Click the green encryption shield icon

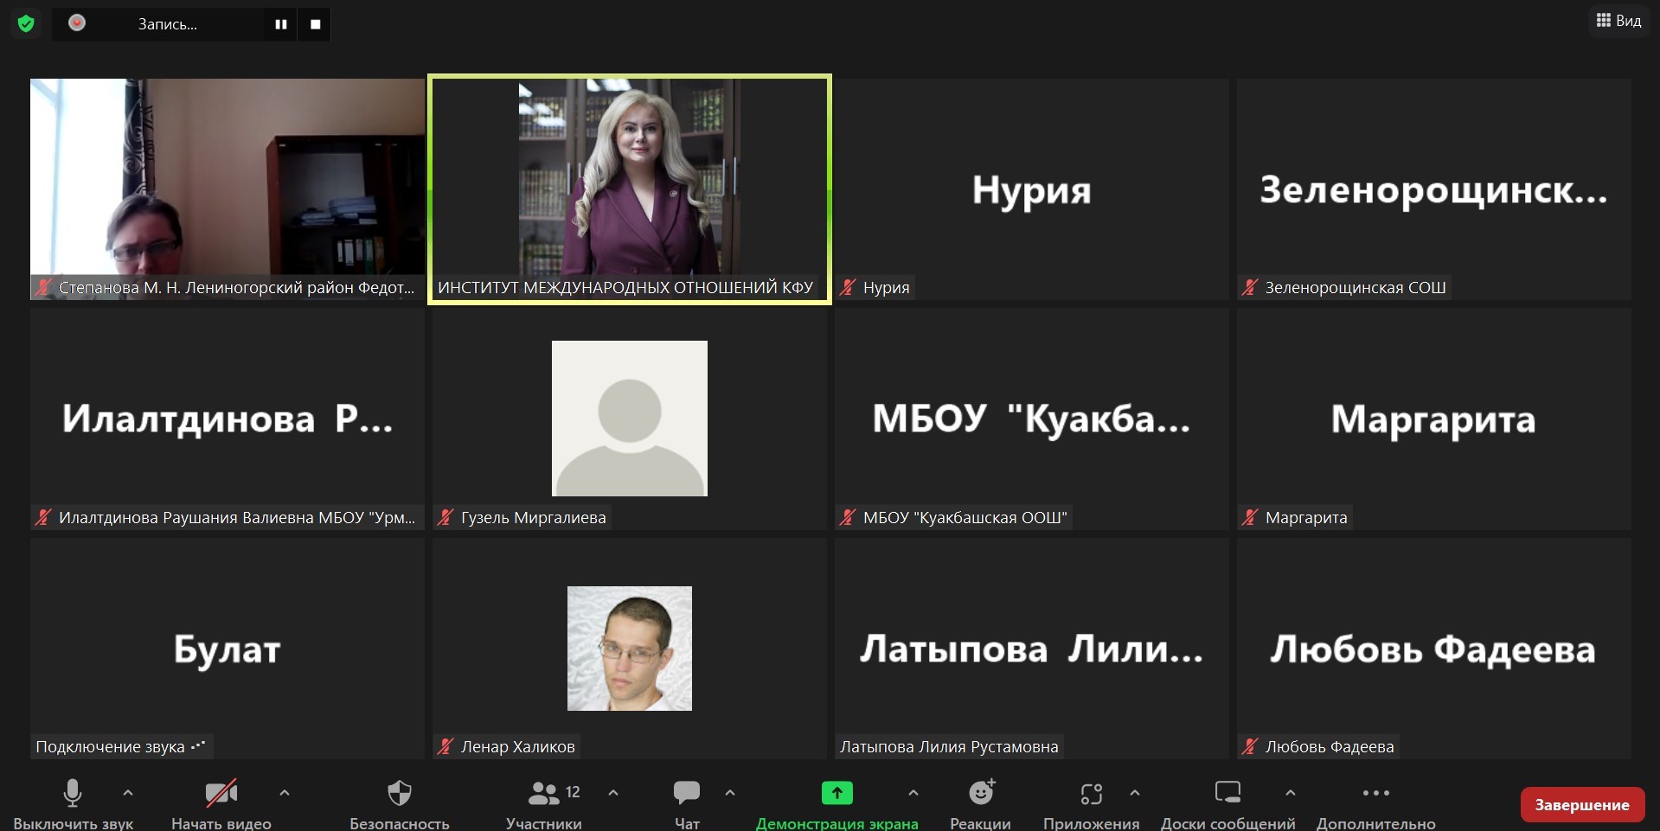tap(26, 23)
